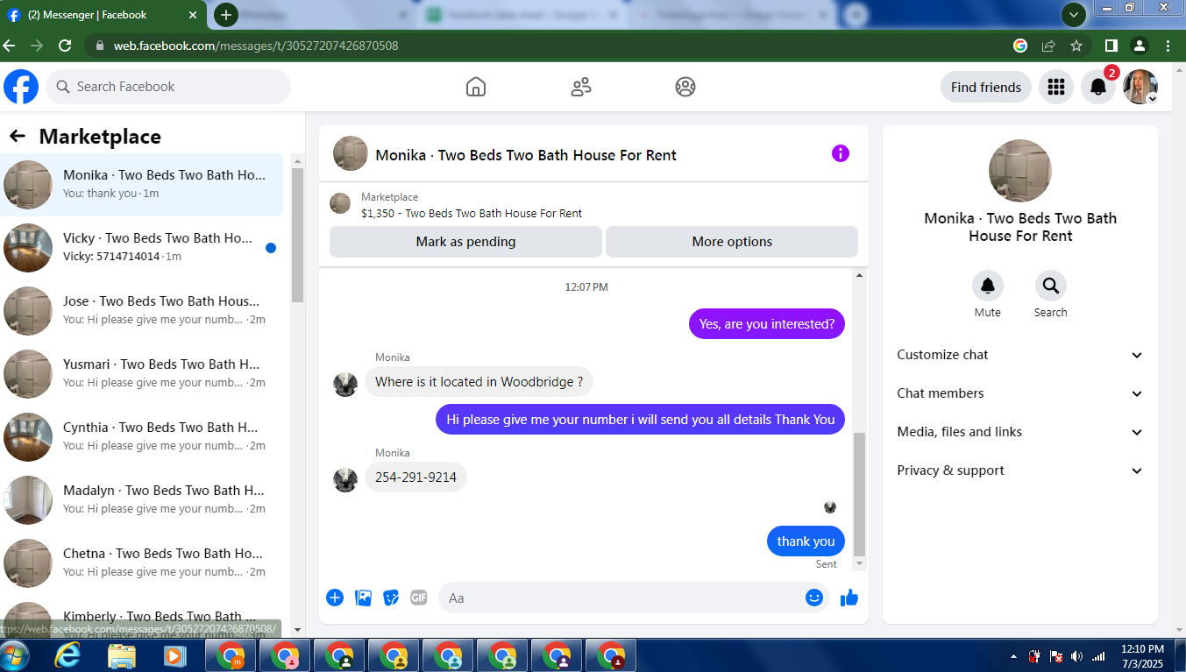Choose a GIF from the GIF icon
The height and width of the screenshot is (672, 1186).
click(x=419, y=598)
